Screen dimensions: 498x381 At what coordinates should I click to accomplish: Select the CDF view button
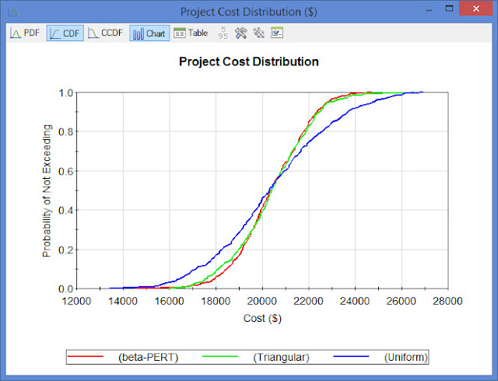pos(65,33)
